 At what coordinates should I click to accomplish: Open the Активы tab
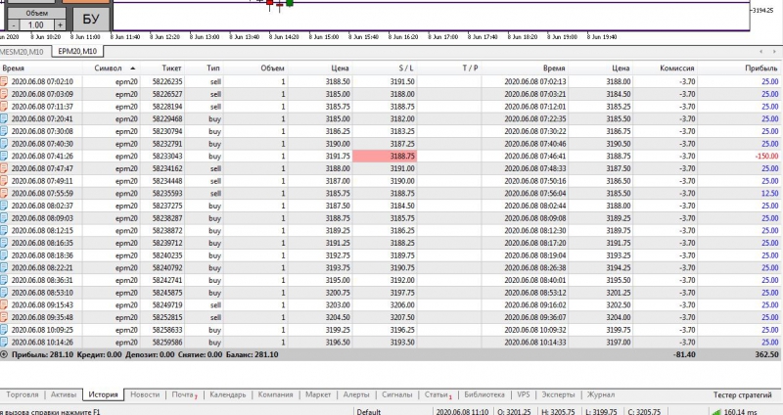click(x=64, y=394)
